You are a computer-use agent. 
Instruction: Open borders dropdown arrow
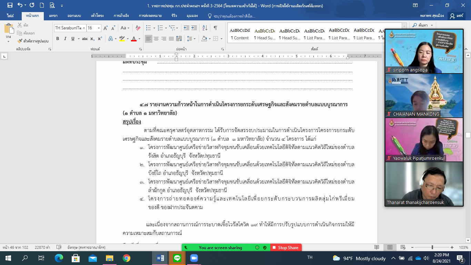click(x=221, y=39)
